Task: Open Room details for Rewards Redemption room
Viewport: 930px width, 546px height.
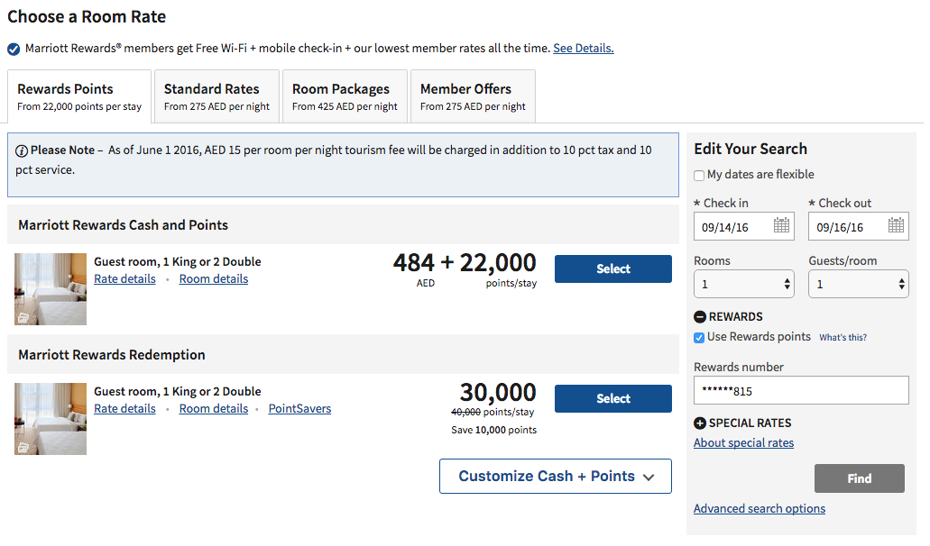Action: (214, 409)
